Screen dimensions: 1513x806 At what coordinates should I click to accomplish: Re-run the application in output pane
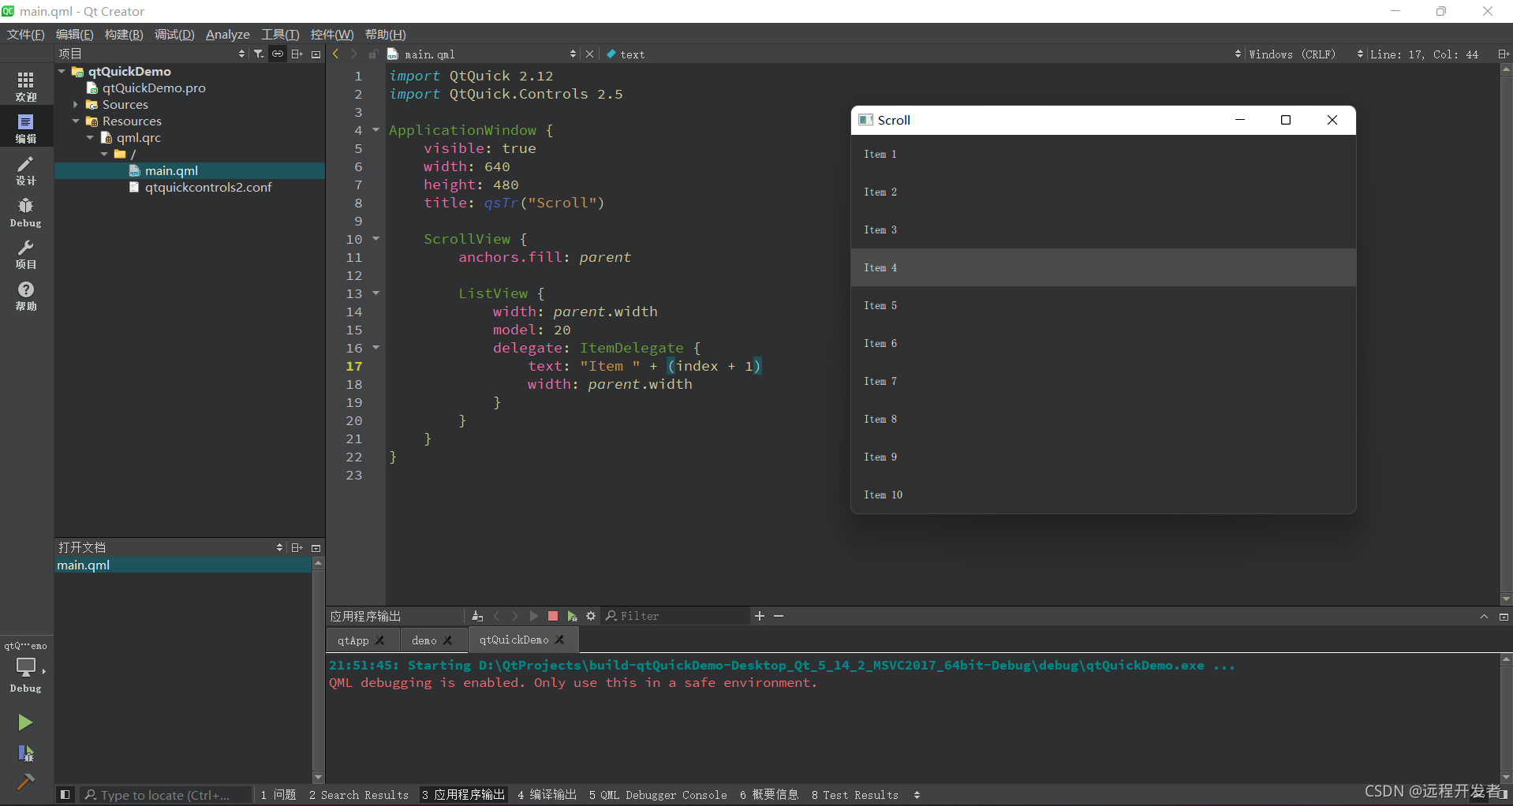[x=534, y=616]
